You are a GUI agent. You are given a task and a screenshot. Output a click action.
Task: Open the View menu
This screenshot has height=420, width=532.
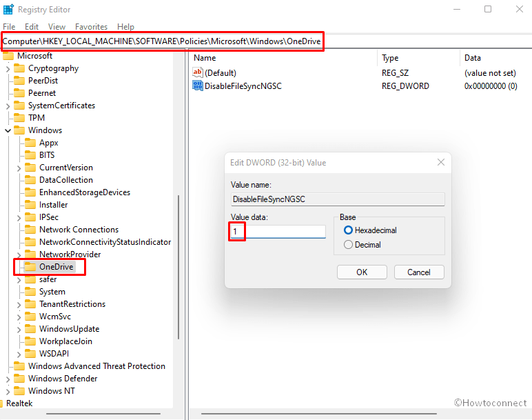[57, 26]
